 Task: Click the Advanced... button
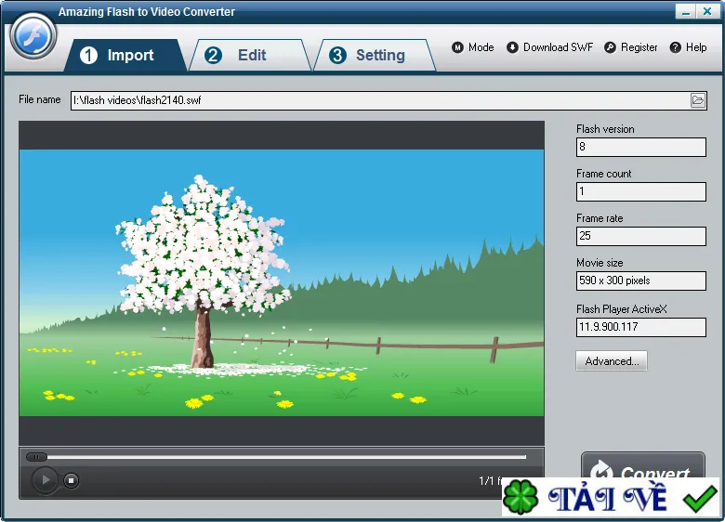click(x=612, y=360)
